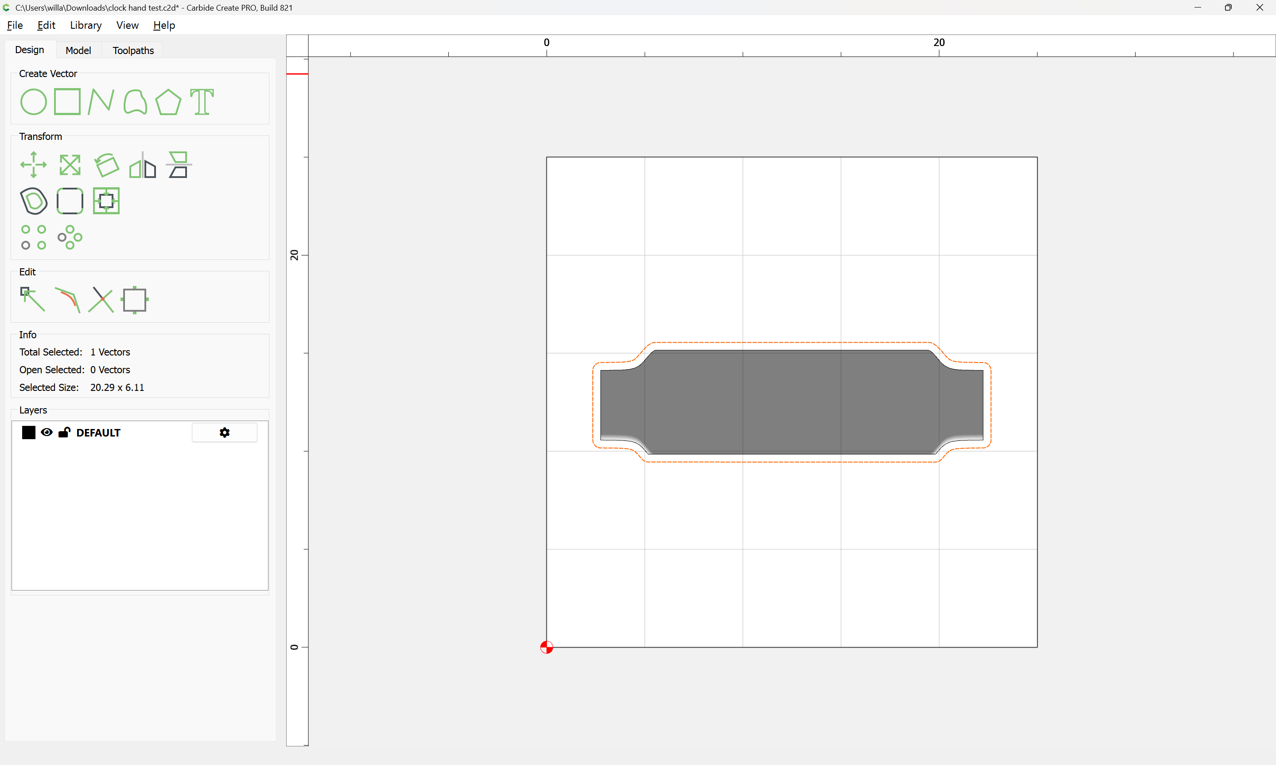This screenshot has height=765, width=1276.
Task: Pick the Curve drawing tool
Action: coord(135,101)
